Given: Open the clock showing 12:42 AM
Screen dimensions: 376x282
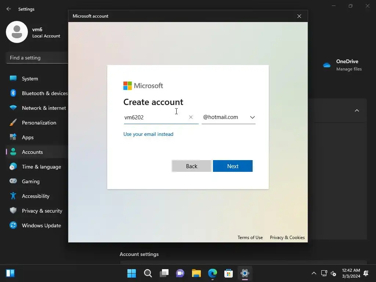Looking at the screenshot, I should point(351,273).
